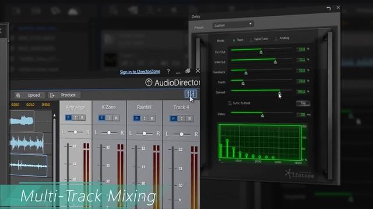Toggle the P button on K Zone track
373x209 pixels.
pyautogui.click(x=102, y=118)
